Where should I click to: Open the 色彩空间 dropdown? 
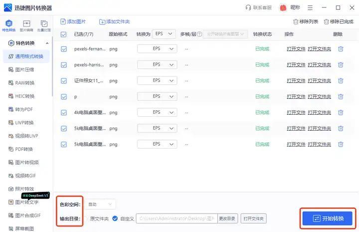click(101, 204)
